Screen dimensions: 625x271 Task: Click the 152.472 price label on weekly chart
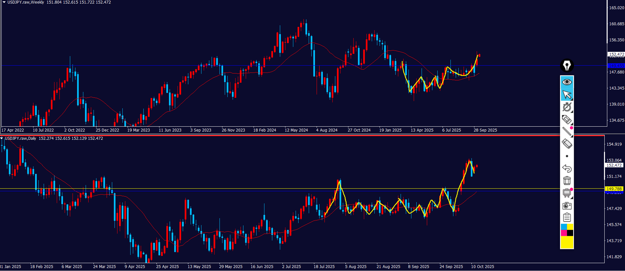pyautogui.click(x=616, y=54)
